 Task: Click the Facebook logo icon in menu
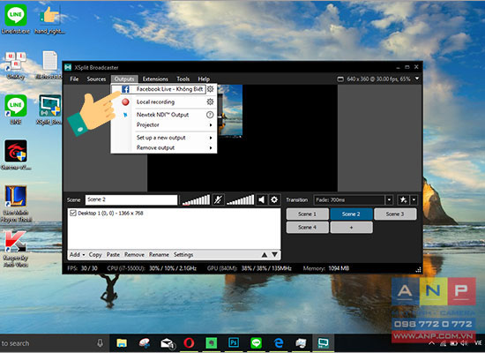coord(125,89)
